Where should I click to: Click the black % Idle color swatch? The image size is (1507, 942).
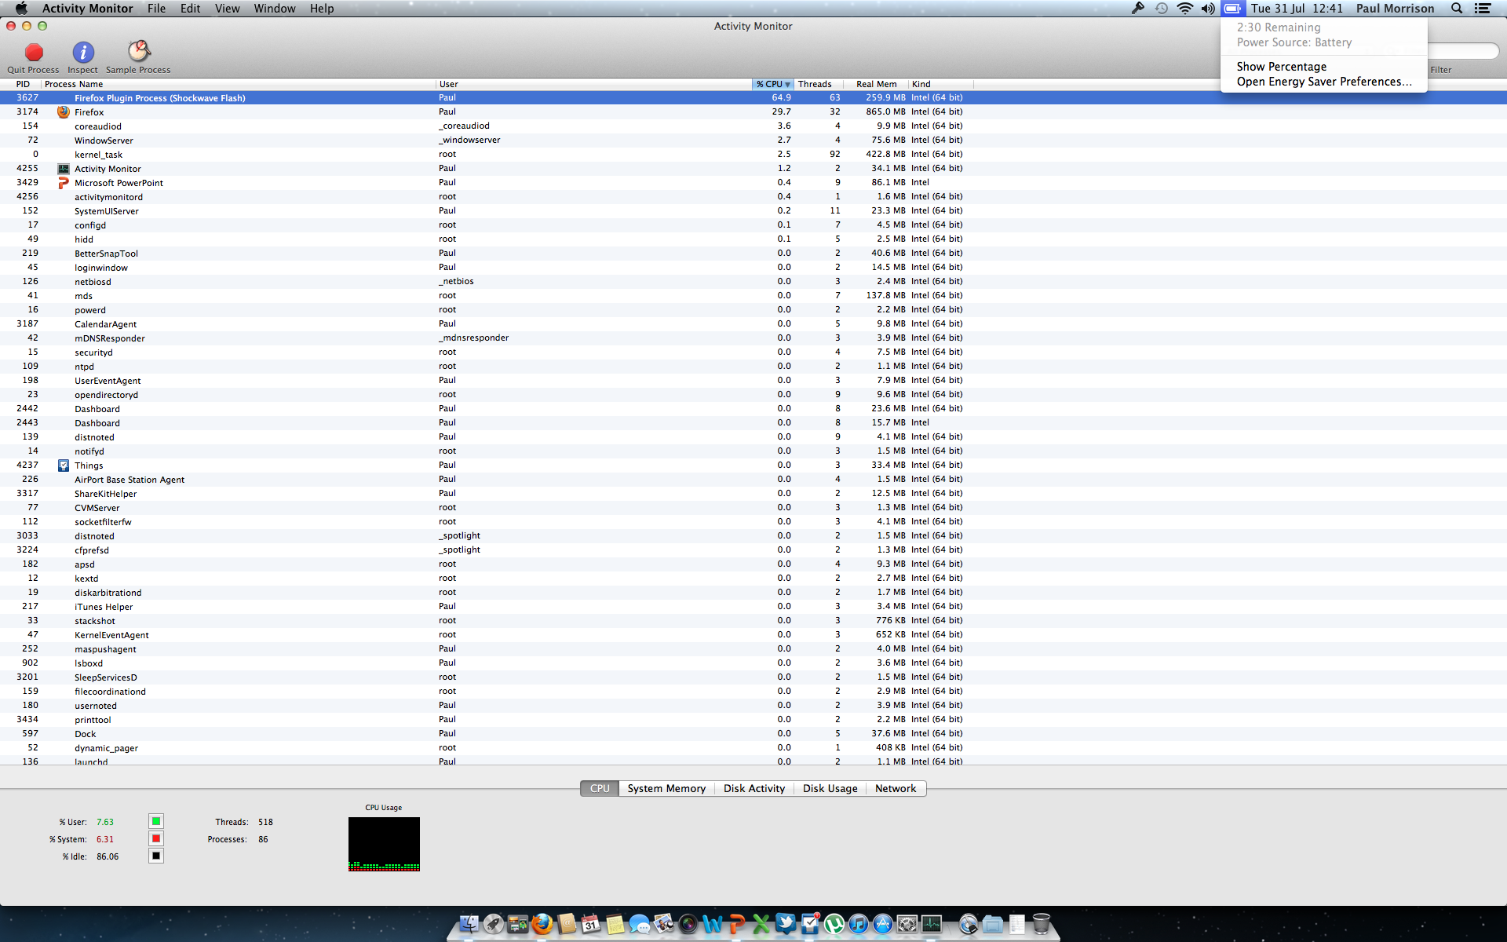pos(156,856)
